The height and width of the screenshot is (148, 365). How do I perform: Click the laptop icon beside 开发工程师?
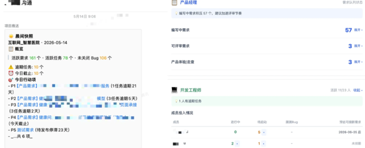point(174,90)
